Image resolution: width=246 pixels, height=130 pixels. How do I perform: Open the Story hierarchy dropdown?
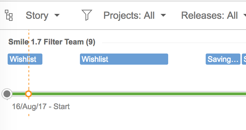43,15
